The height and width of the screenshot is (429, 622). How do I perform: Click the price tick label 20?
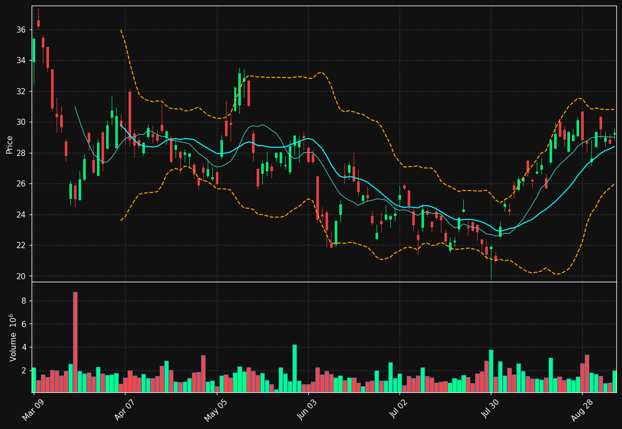[21, 277]
